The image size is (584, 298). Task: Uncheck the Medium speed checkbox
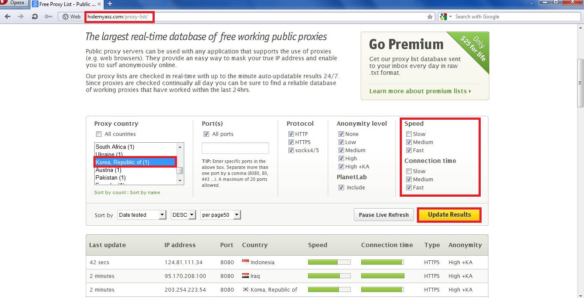[x=409, y=142]
